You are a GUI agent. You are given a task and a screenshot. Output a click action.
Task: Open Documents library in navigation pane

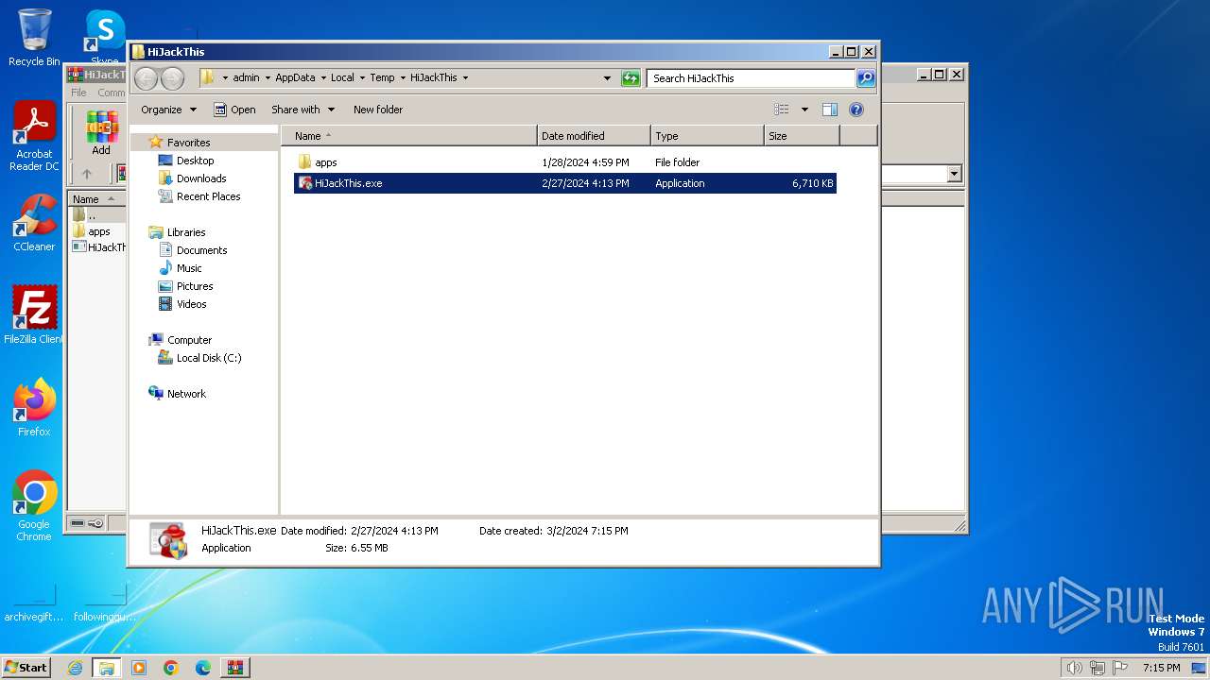tap(201, 250)
